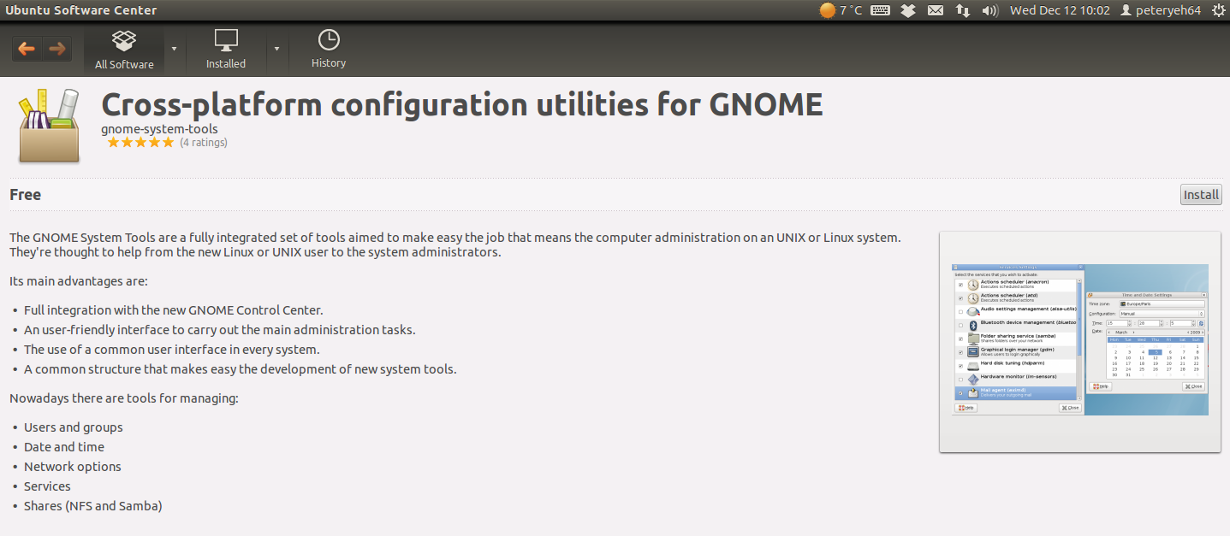Open the system gear menu
The height and width of the screenshot is (536, 1230).
point(1218,10)
